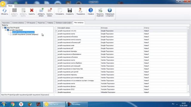Image resolution: width=191 pixels, height=107 pixels.
Task: Click the Обновить refresh icon
Action: [4, 10]
